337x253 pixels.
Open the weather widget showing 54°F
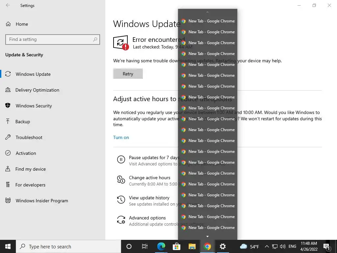249,246
